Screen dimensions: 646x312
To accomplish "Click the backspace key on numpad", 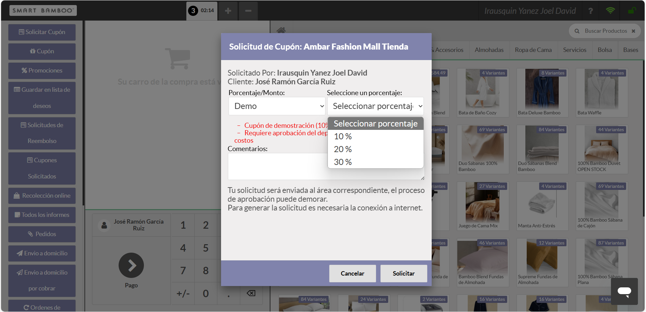I will [x=251, y=293].
